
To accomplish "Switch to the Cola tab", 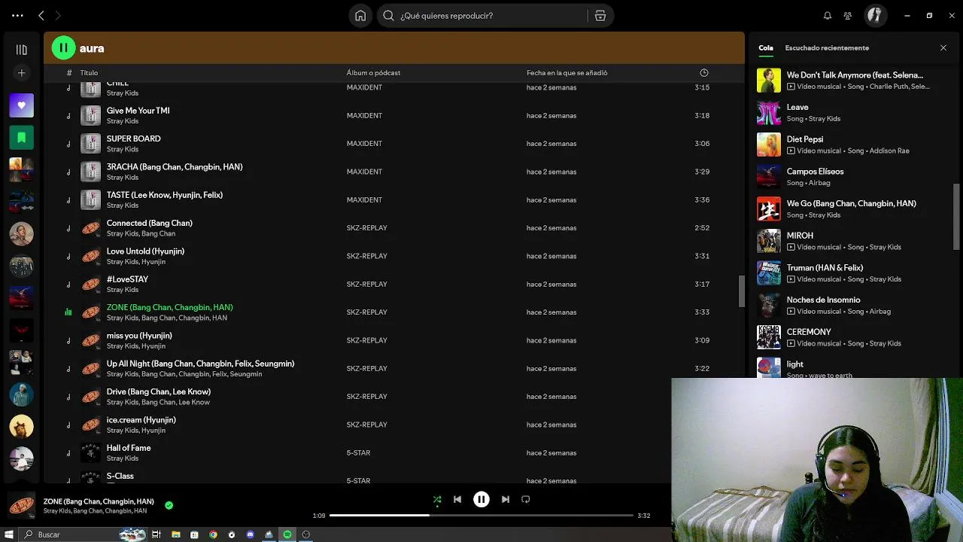I will click(x=766, y=48).
